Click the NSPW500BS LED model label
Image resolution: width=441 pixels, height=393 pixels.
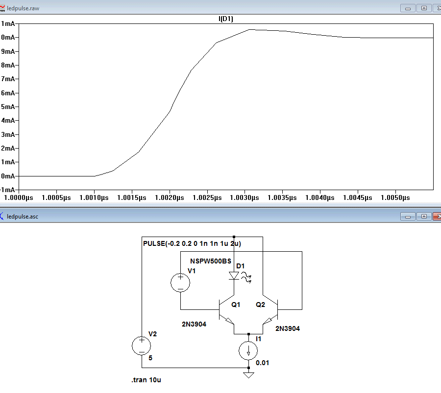211,261
